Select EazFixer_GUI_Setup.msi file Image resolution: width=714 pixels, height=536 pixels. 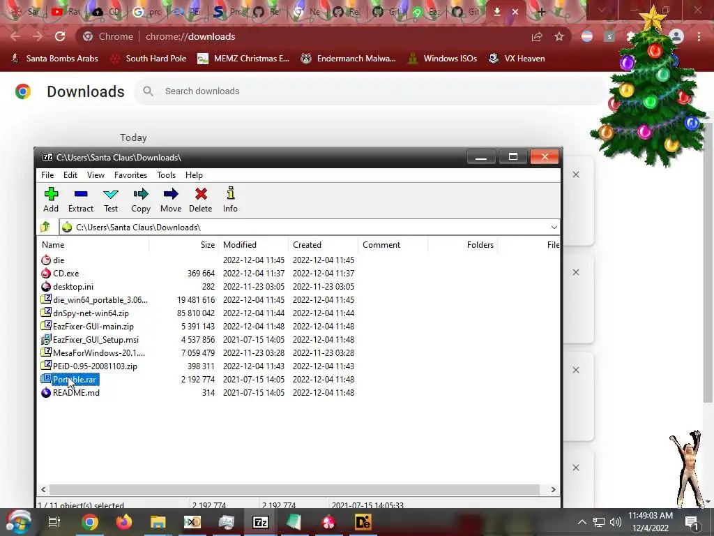tap(96, 340)
